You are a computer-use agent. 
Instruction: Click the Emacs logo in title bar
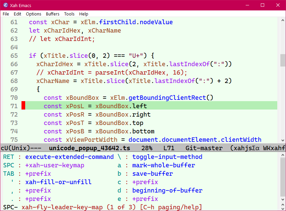[5, 5]
